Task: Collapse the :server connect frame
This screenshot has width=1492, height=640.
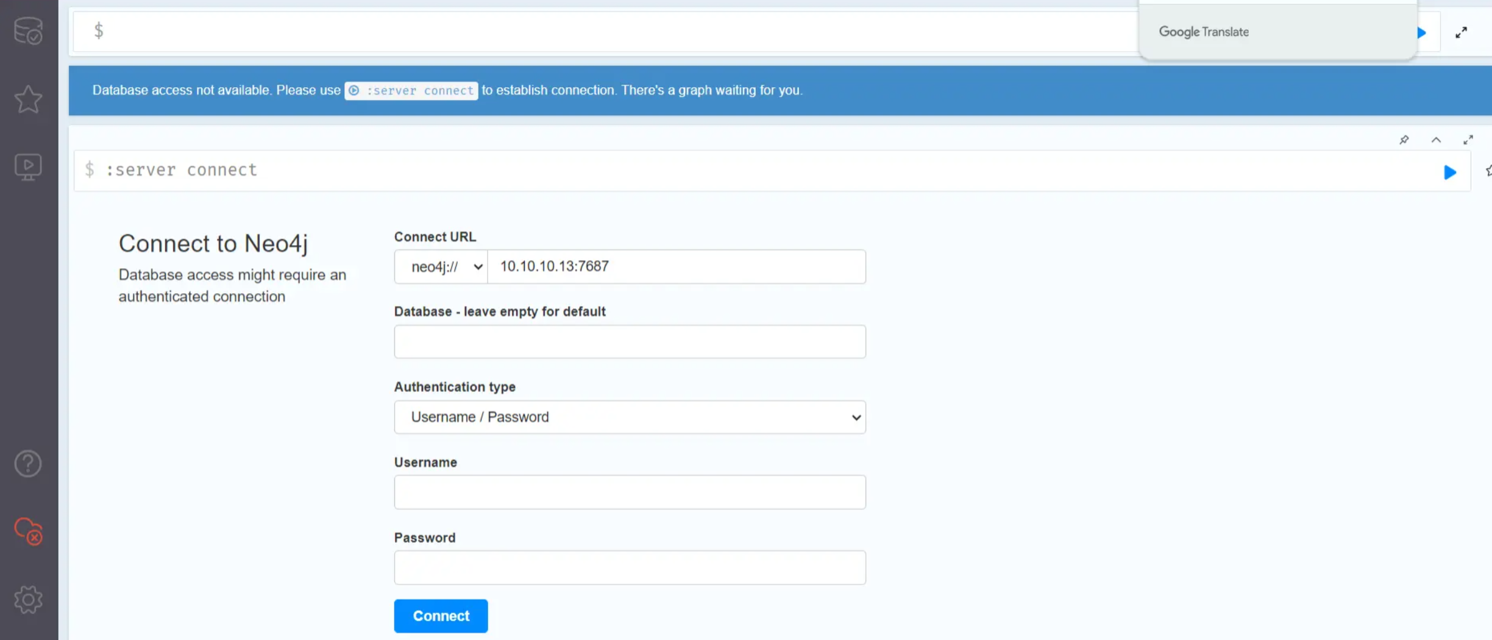Action: [1436, 140]
